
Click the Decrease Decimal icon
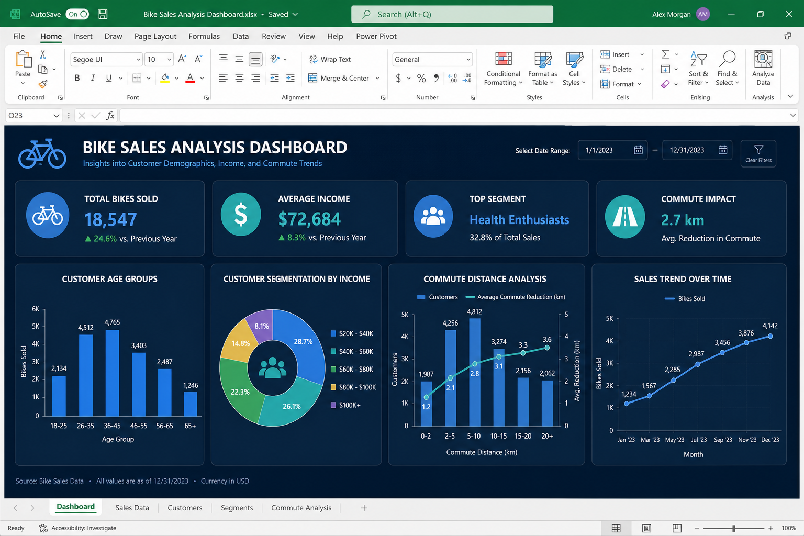[x=467, y=78]
